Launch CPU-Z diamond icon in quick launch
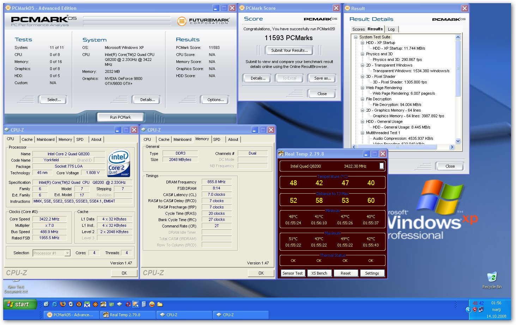The height and width of the screenshot is (325, 516). point(120,304)
